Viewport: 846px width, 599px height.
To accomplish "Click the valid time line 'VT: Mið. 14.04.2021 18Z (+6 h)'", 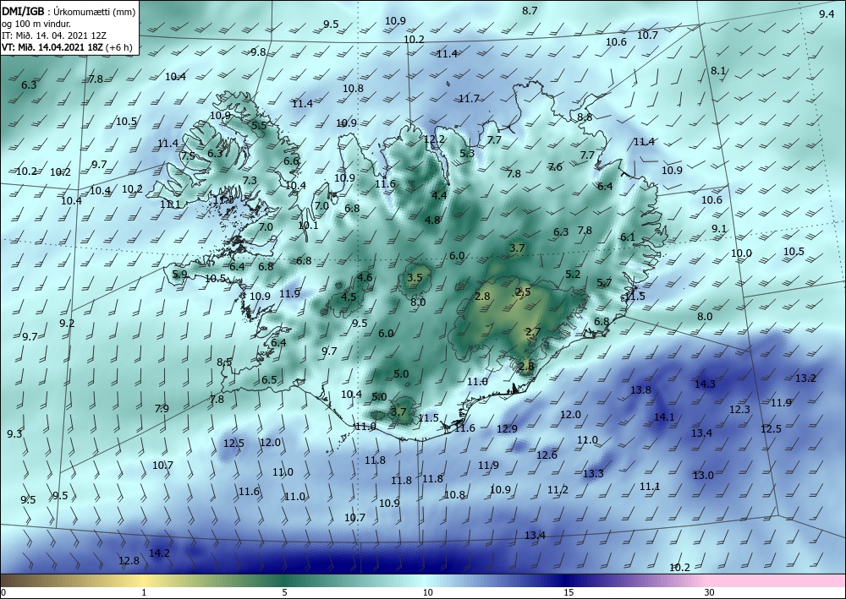I will point(67,46).
